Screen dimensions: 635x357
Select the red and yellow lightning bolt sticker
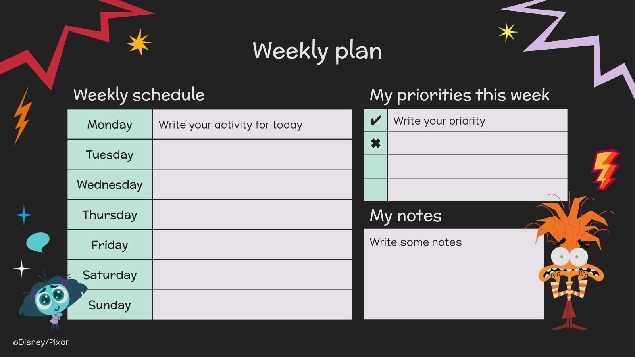coord(604,169)
